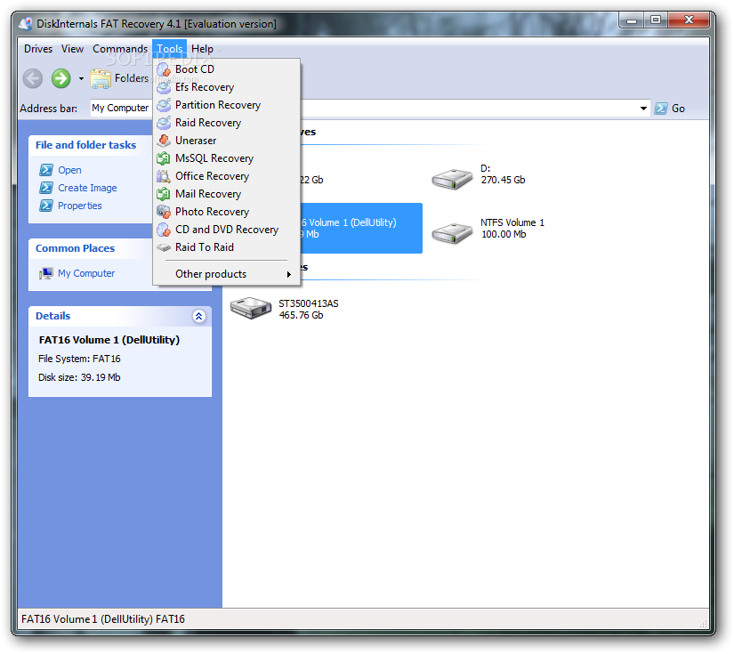
Task: Click the My Computer link
Action: (86, 273)
